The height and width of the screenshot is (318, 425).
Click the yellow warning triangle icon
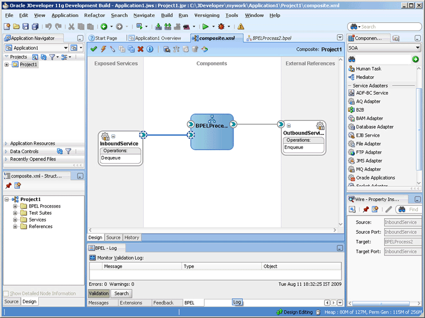[241, 27]
